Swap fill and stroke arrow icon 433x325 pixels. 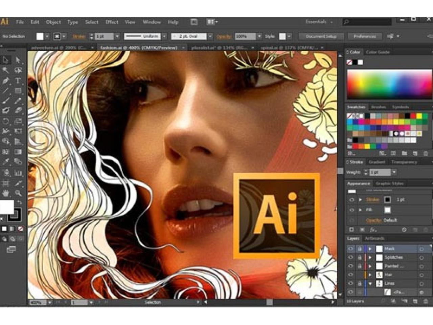[20, 202]
